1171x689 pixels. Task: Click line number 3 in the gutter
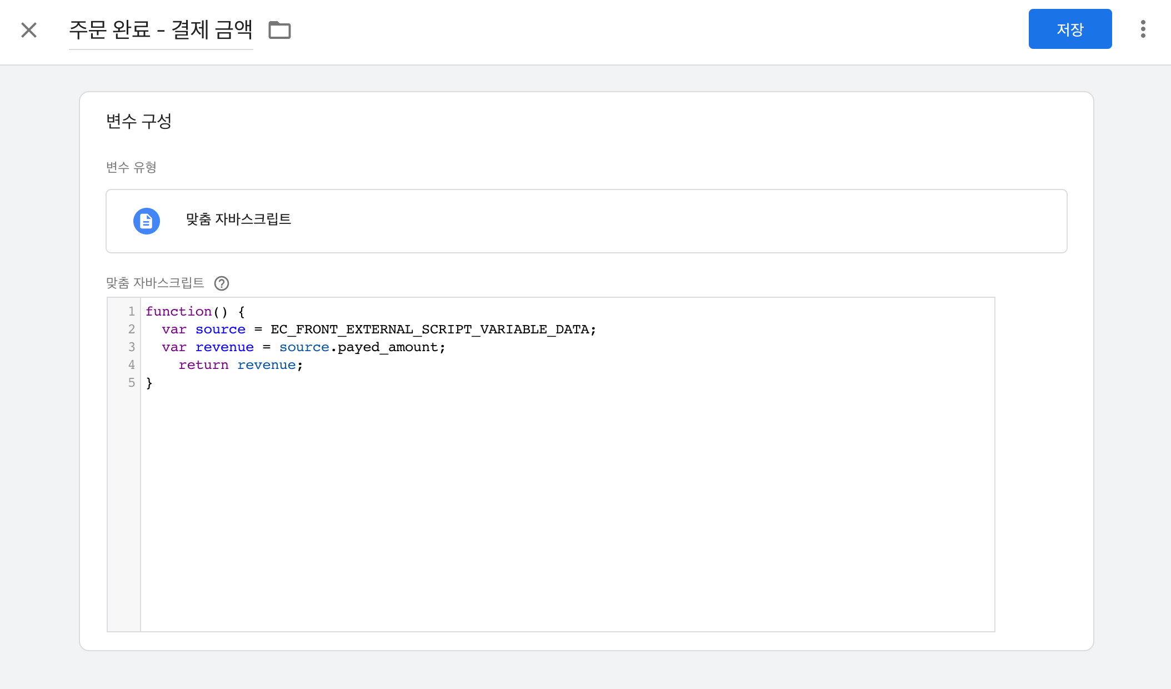pos(132,347)
